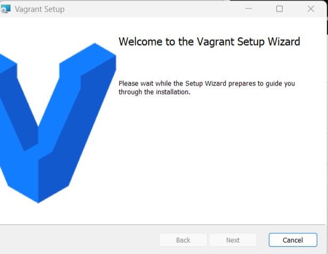328x254 pixels.
Task: Minimize the Vagrant Setup window
Action: (249, 9)
